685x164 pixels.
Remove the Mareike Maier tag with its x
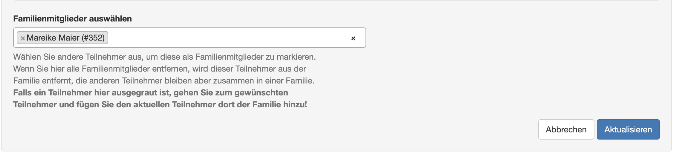[23, 38]
